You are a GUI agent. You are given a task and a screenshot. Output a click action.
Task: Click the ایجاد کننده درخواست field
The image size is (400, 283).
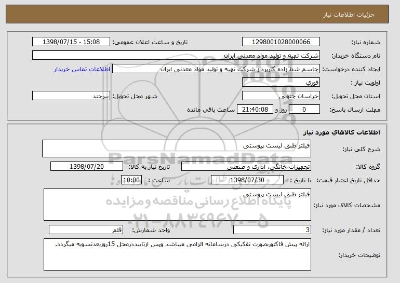click(216, 69)
